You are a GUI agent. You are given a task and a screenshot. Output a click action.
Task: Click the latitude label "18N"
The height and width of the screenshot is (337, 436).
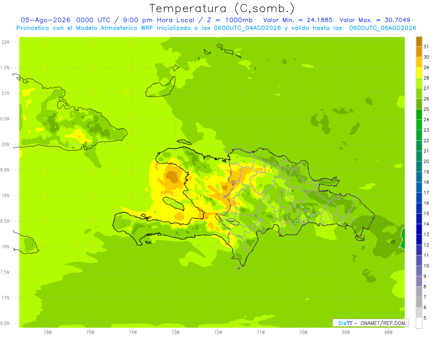[6, 247]
